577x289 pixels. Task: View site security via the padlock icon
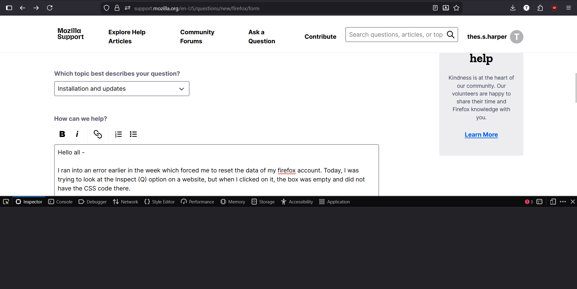pos(117,8)
